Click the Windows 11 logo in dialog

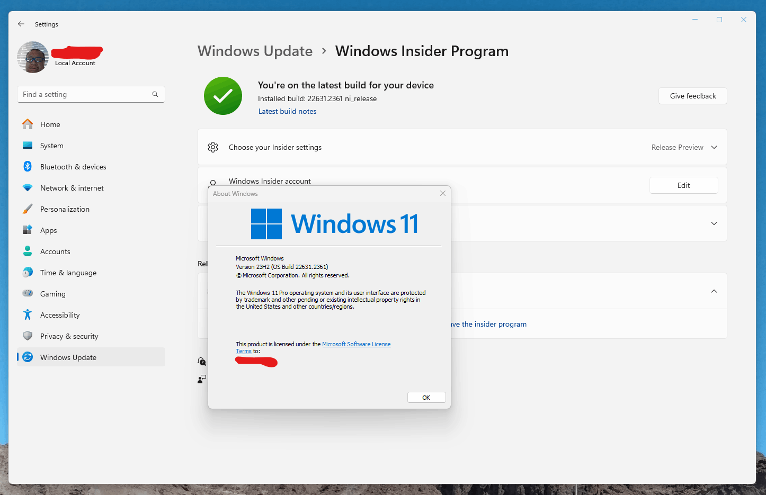(x=335, y=223)
